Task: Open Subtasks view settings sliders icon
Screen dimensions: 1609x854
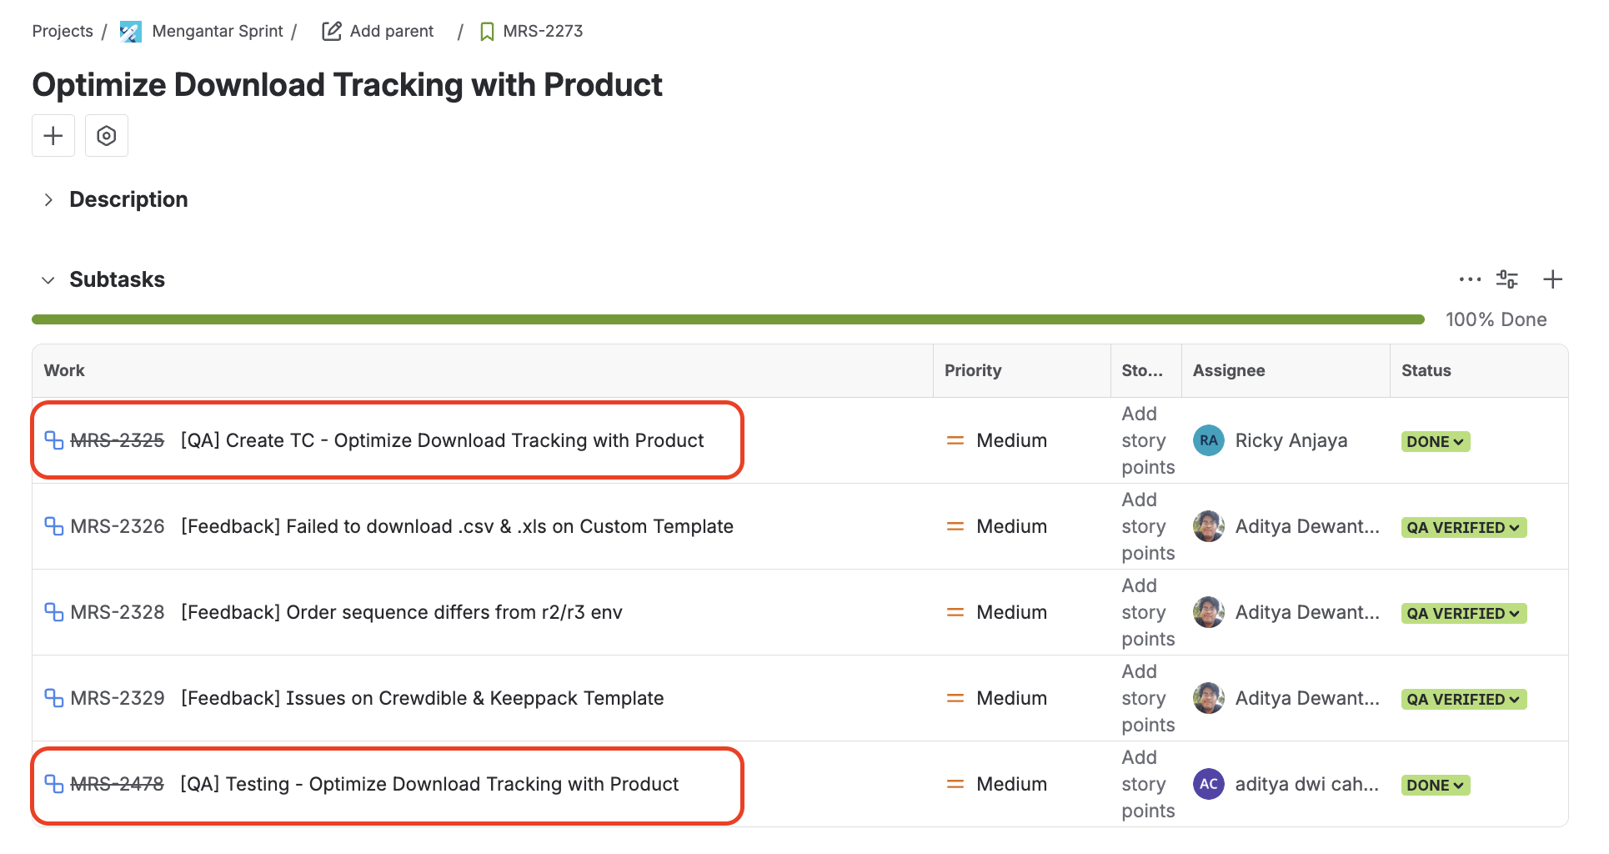Action: pyautogui.click(x=1507, y=279)
